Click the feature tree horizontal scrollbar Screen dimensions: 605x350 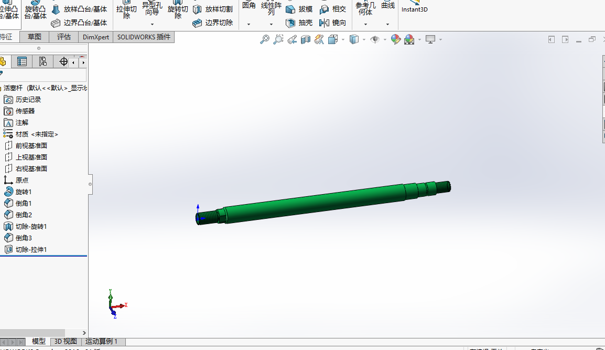click(x=33, y=333)
